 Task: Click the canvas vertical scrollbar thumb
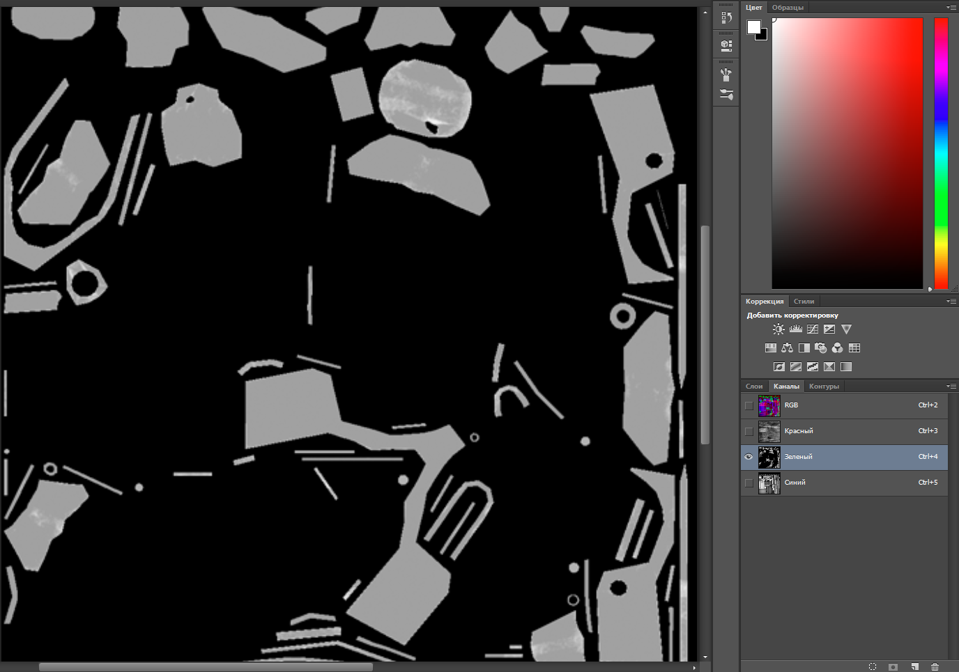(705, 334)
